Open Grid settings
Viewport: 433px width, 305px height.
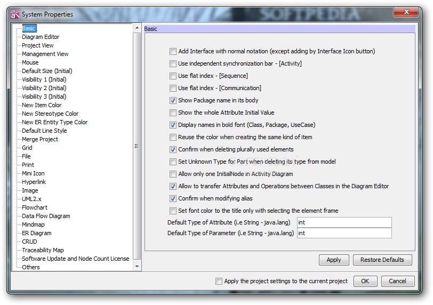coord(27,148)
